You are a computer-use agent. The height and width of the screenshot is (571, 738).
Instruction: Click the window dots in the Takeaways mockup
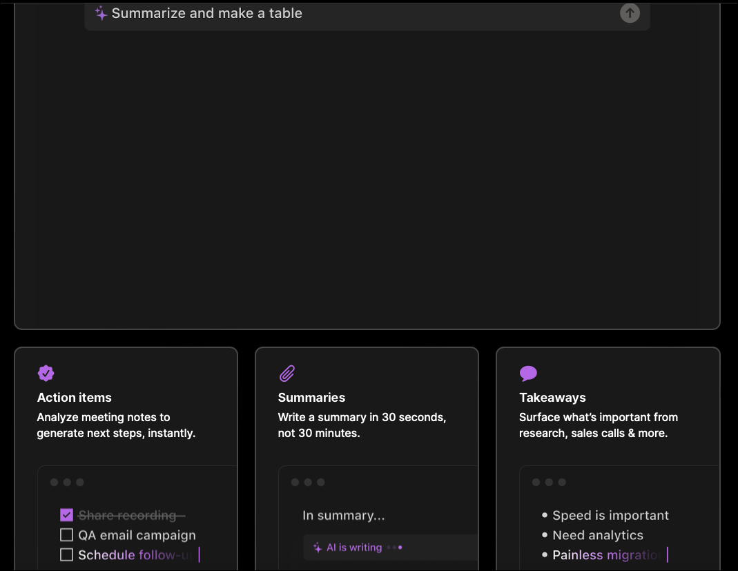(549, 483)
